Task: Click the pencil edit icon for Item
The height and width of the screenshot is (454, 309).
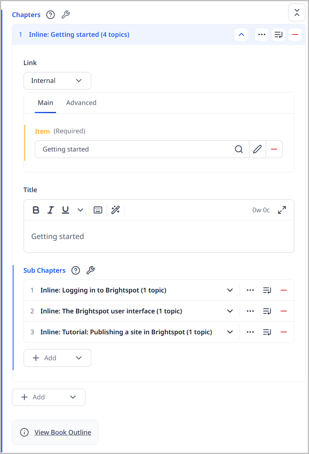Action: point(257,149)
